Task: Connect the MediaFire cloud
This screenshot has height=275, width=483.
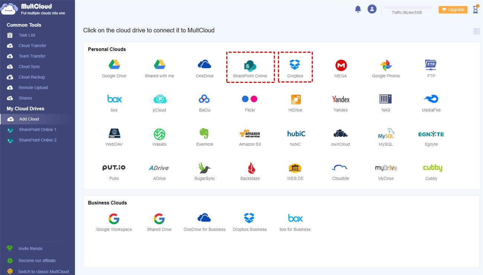Action: coord(431,103)
